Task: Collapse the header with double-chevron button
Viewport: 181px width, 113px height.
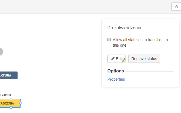Action: pos(176,7)
